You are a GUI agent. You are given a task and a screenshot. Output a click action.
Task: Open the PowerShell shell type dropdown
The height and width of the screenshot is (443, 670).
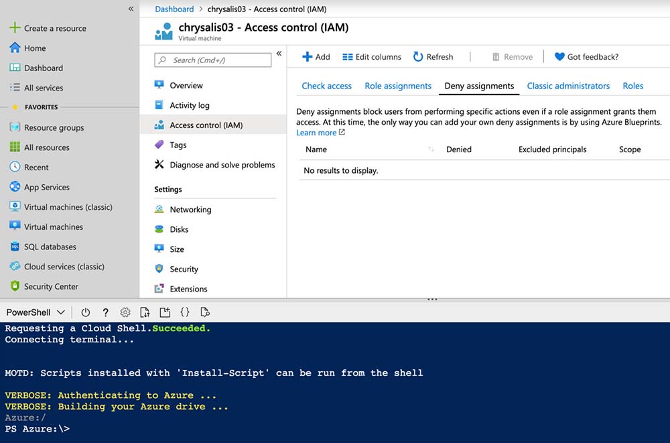pos(36,312)
